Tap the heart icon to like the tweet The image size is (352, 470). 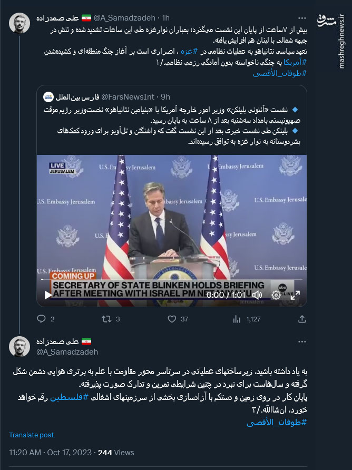(x=172, y=319)
